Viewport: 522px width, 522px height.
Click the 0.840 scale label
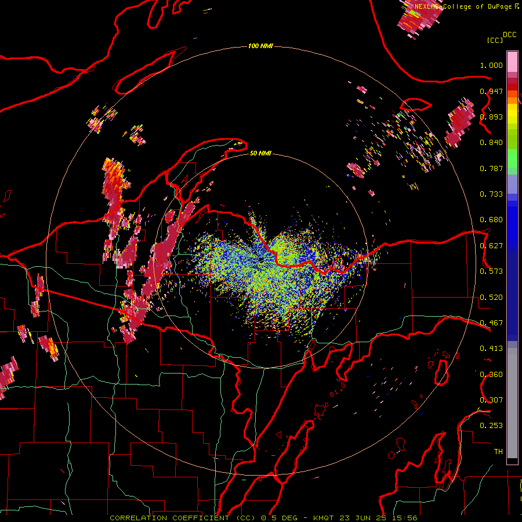[x=491, y=143]
